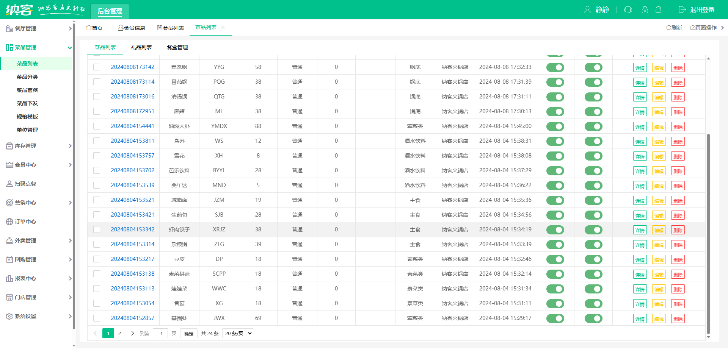Open the 页面操作 dropdown
Screen dimensions: 728x348
click(704, 28)
